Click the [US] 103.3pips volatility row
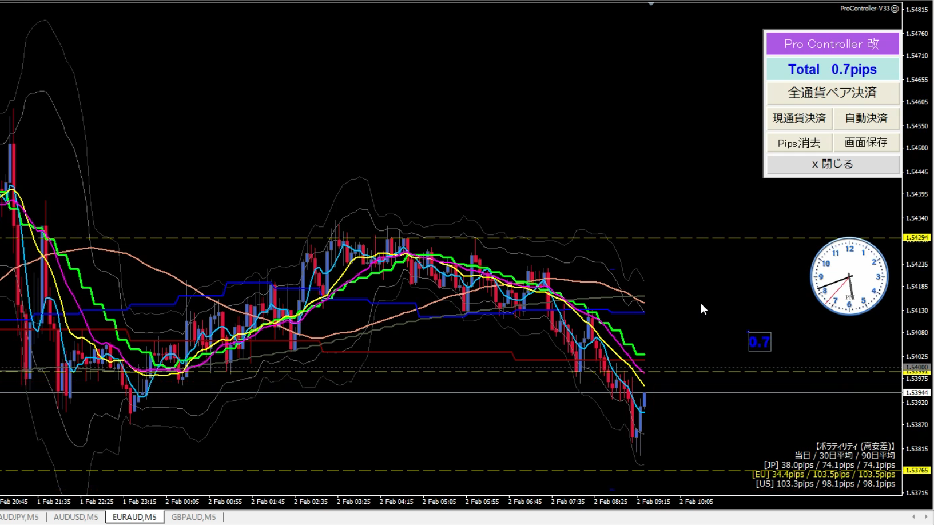The height and width of the screenshot is (525, 934). 825,484
